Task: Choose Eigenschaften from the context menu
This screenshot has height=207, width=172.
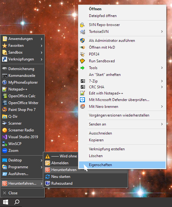Action: (122, 165)
